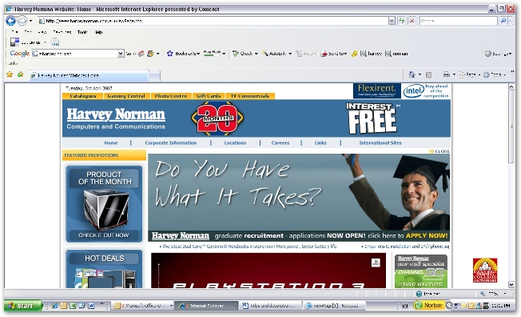This screenshot has height=317, width=521.
Task: Click the Harvey Norman logo header
Action: [x=116, y=118]
